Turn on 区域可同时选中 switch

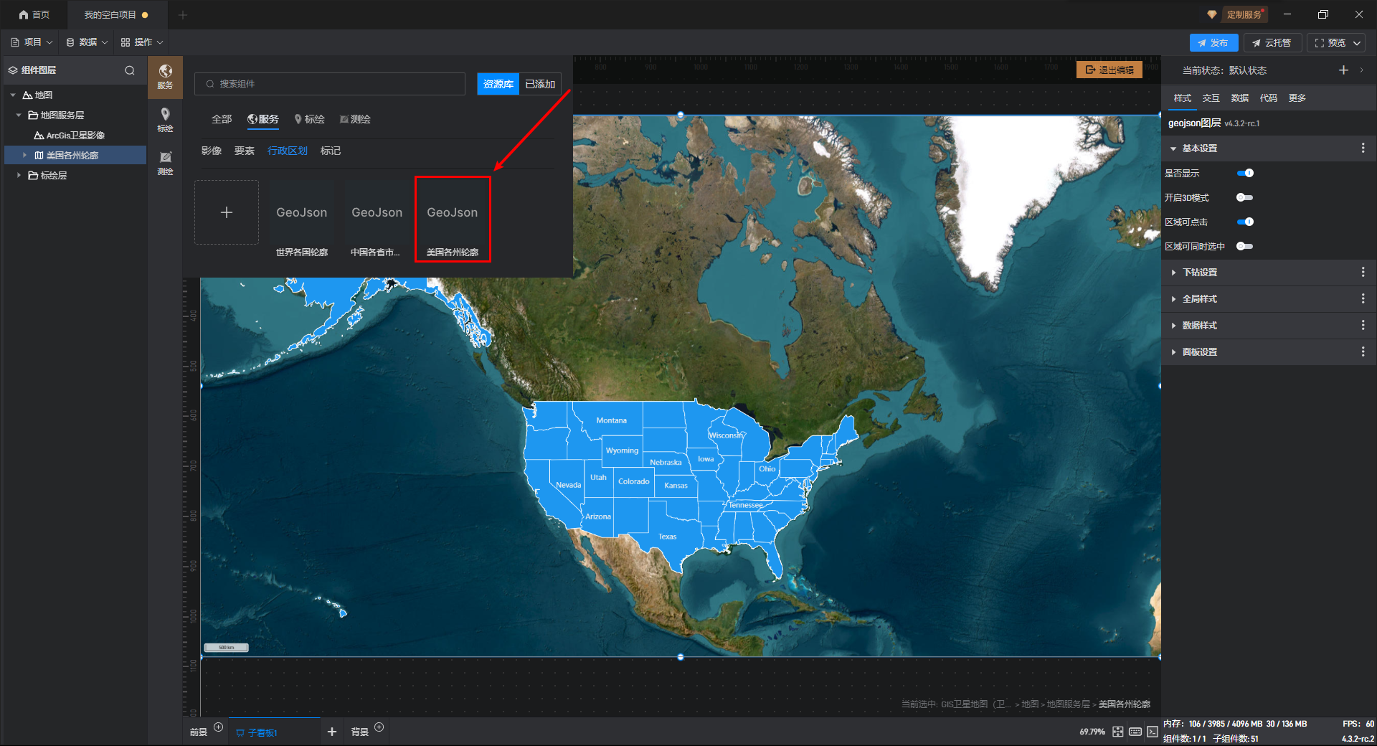pos(1245,246)
